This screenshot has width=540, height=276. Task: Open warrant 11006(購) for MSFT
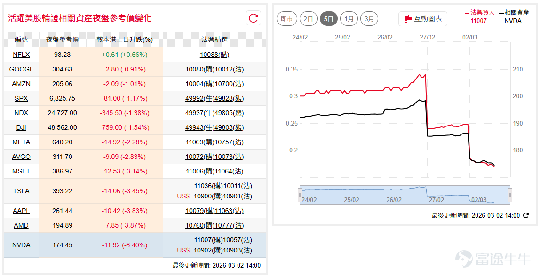tap(200, 171)
